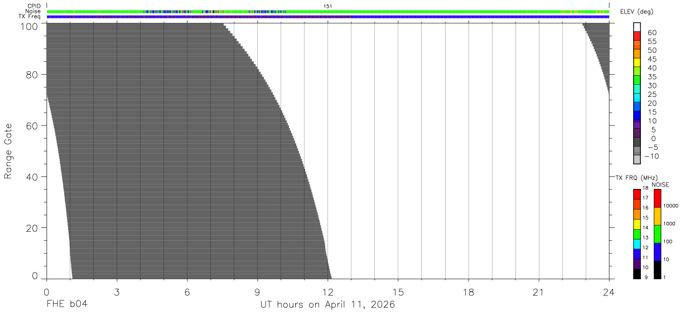This screenshot has height=316, width=685.
Task: Click the x-axis tick label "18"
Action: pos(469,291)
